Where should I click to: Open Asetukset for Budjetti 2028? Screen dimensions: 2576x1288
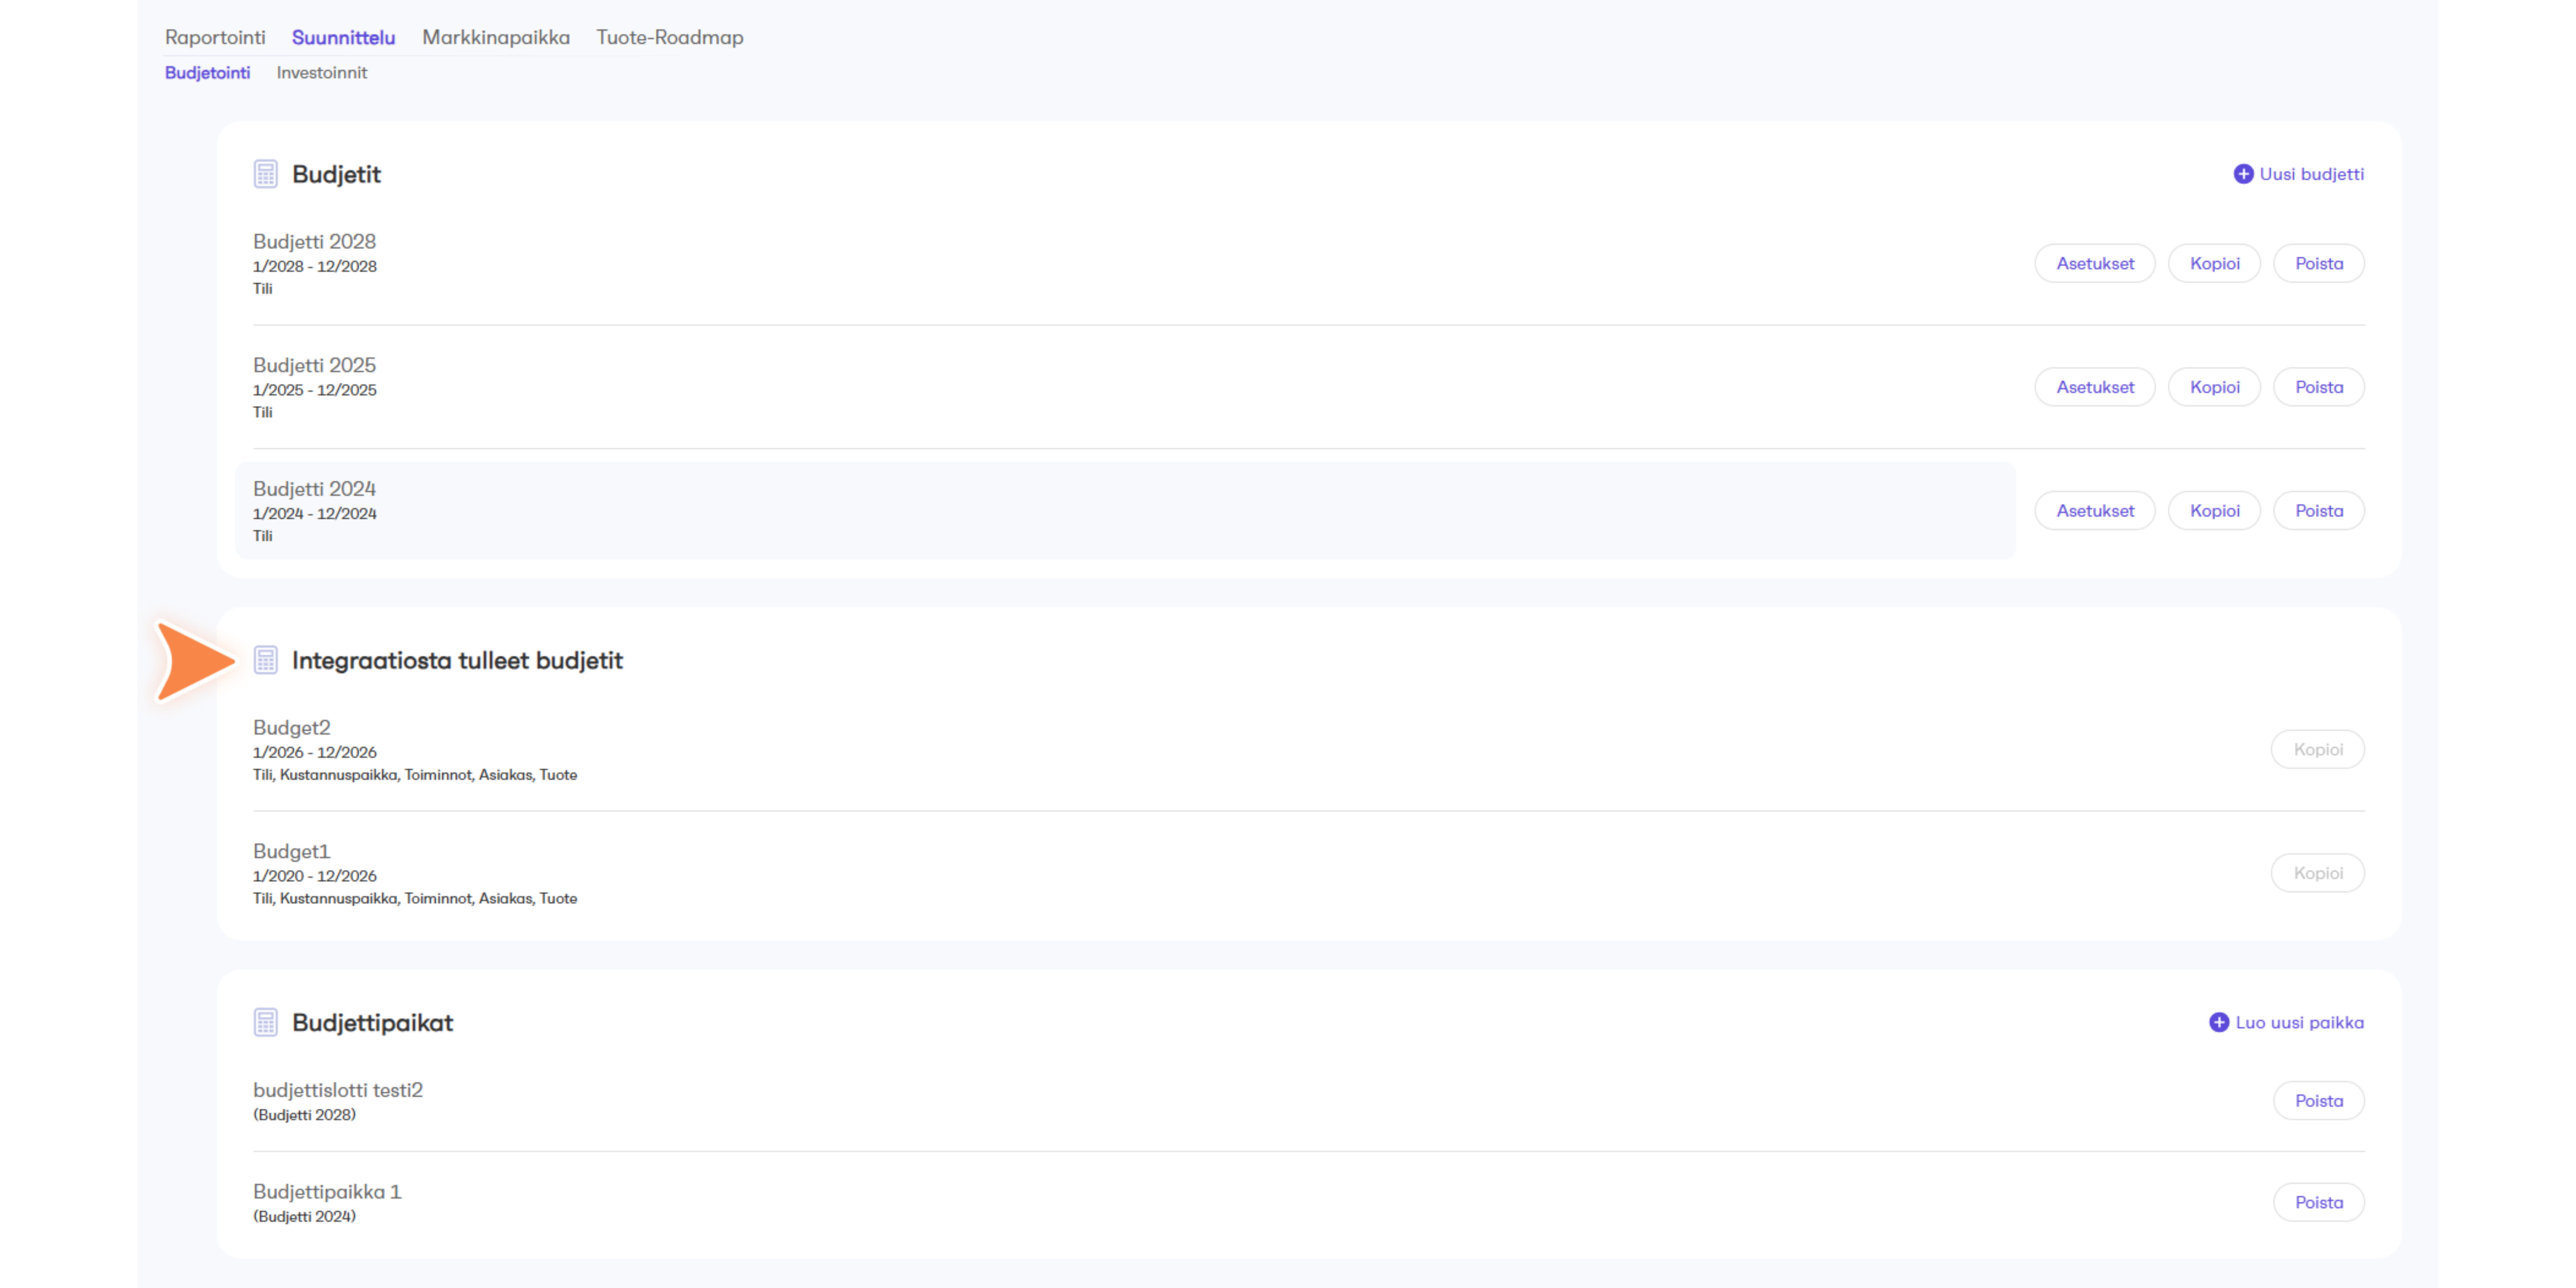(x=2095, y=263)
